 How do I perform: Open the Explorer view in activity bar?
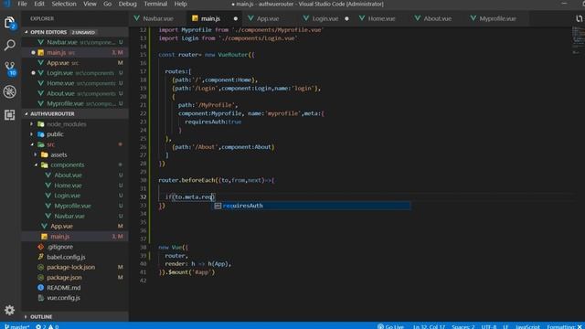10,23
